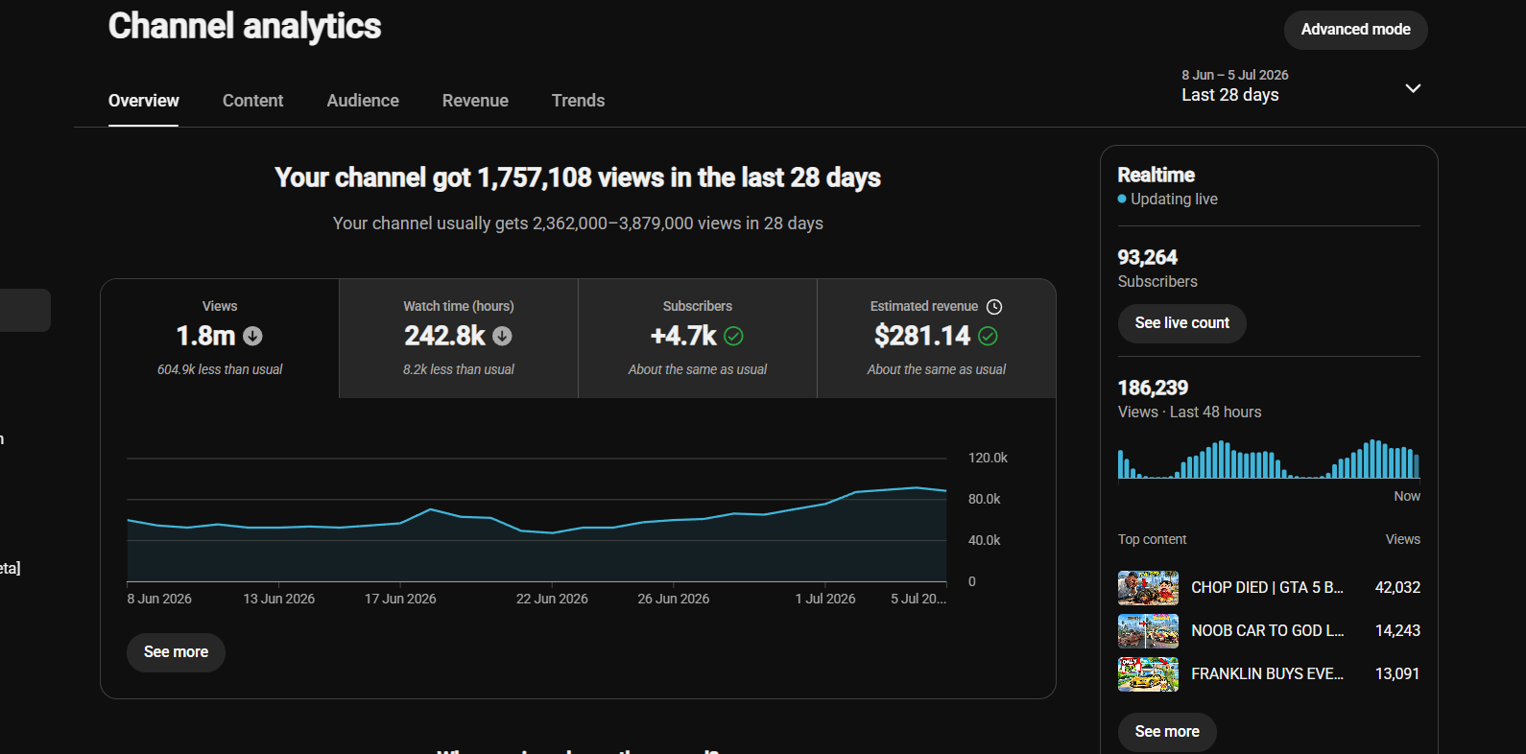The height and width of the screenshot is (754, 1526).
Task: Open the CHOP DIED GTA 5 video thumbnail
Action: 1148,587
